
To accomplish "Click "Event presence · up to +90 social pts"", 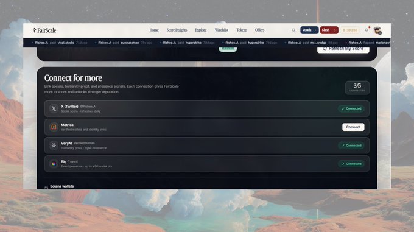I will tap(86, 166).
